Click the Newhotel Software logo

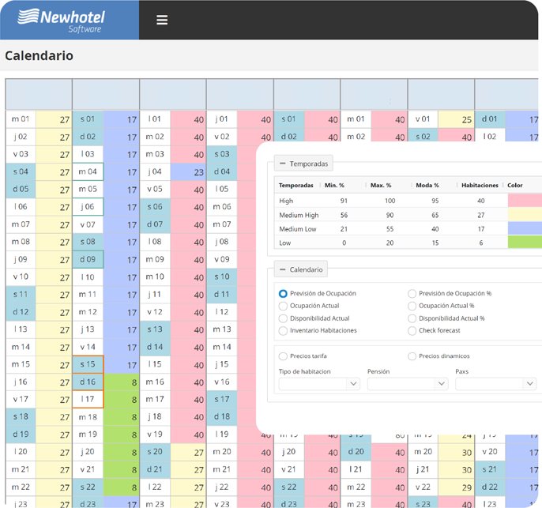tap(62, 21)
